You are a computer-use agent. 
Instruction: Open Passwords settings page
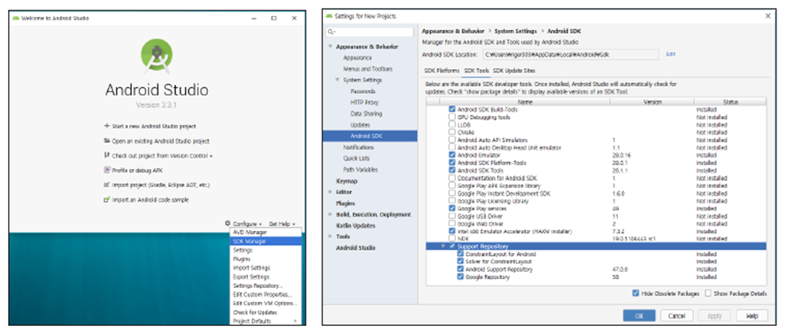point(363,91)
